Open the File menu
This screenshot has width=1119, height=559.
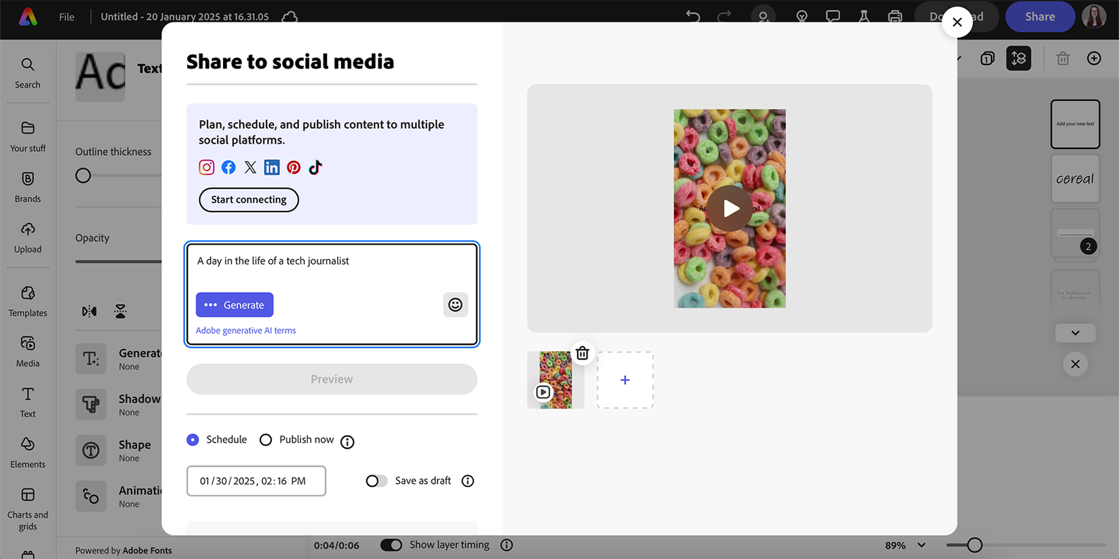(66, 17)
